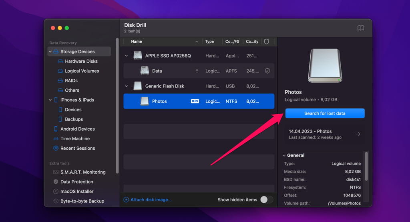Collapse the APPLE SSD AP0256Q disk row

(x=127, y=56)
